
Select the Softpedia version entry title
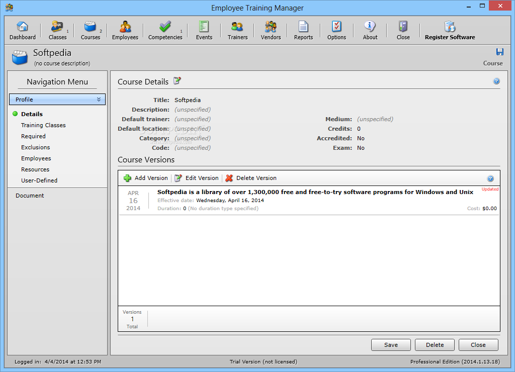[x=315, y=192]
